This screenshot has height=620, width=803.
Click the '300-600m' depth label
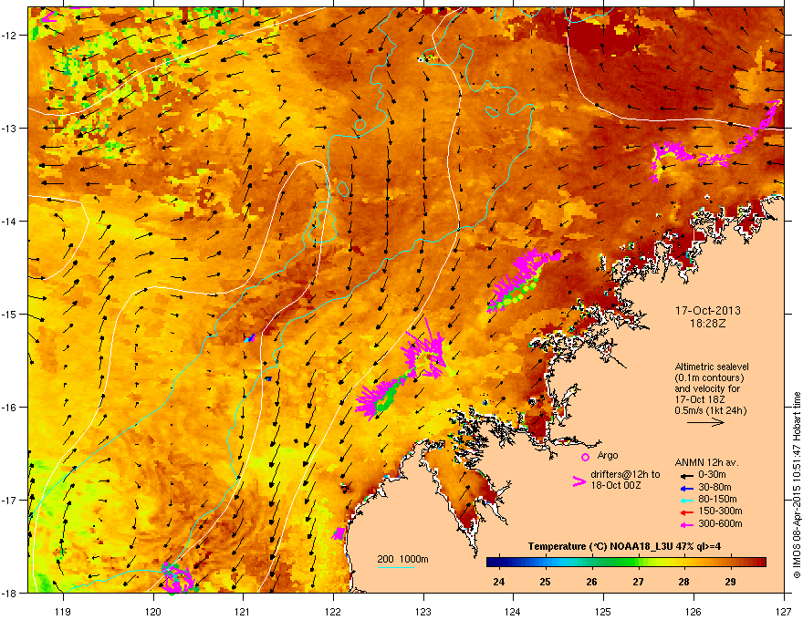click(720, 524)
